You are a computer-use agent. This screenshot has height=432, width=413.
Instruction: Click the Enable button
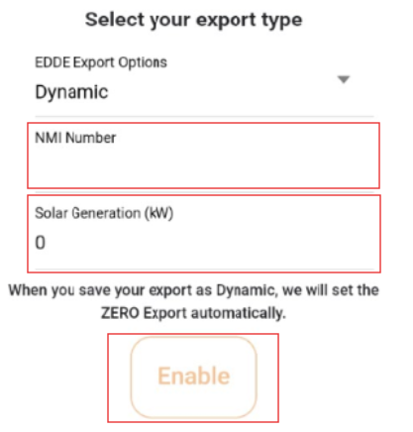(x=194, y=377)
